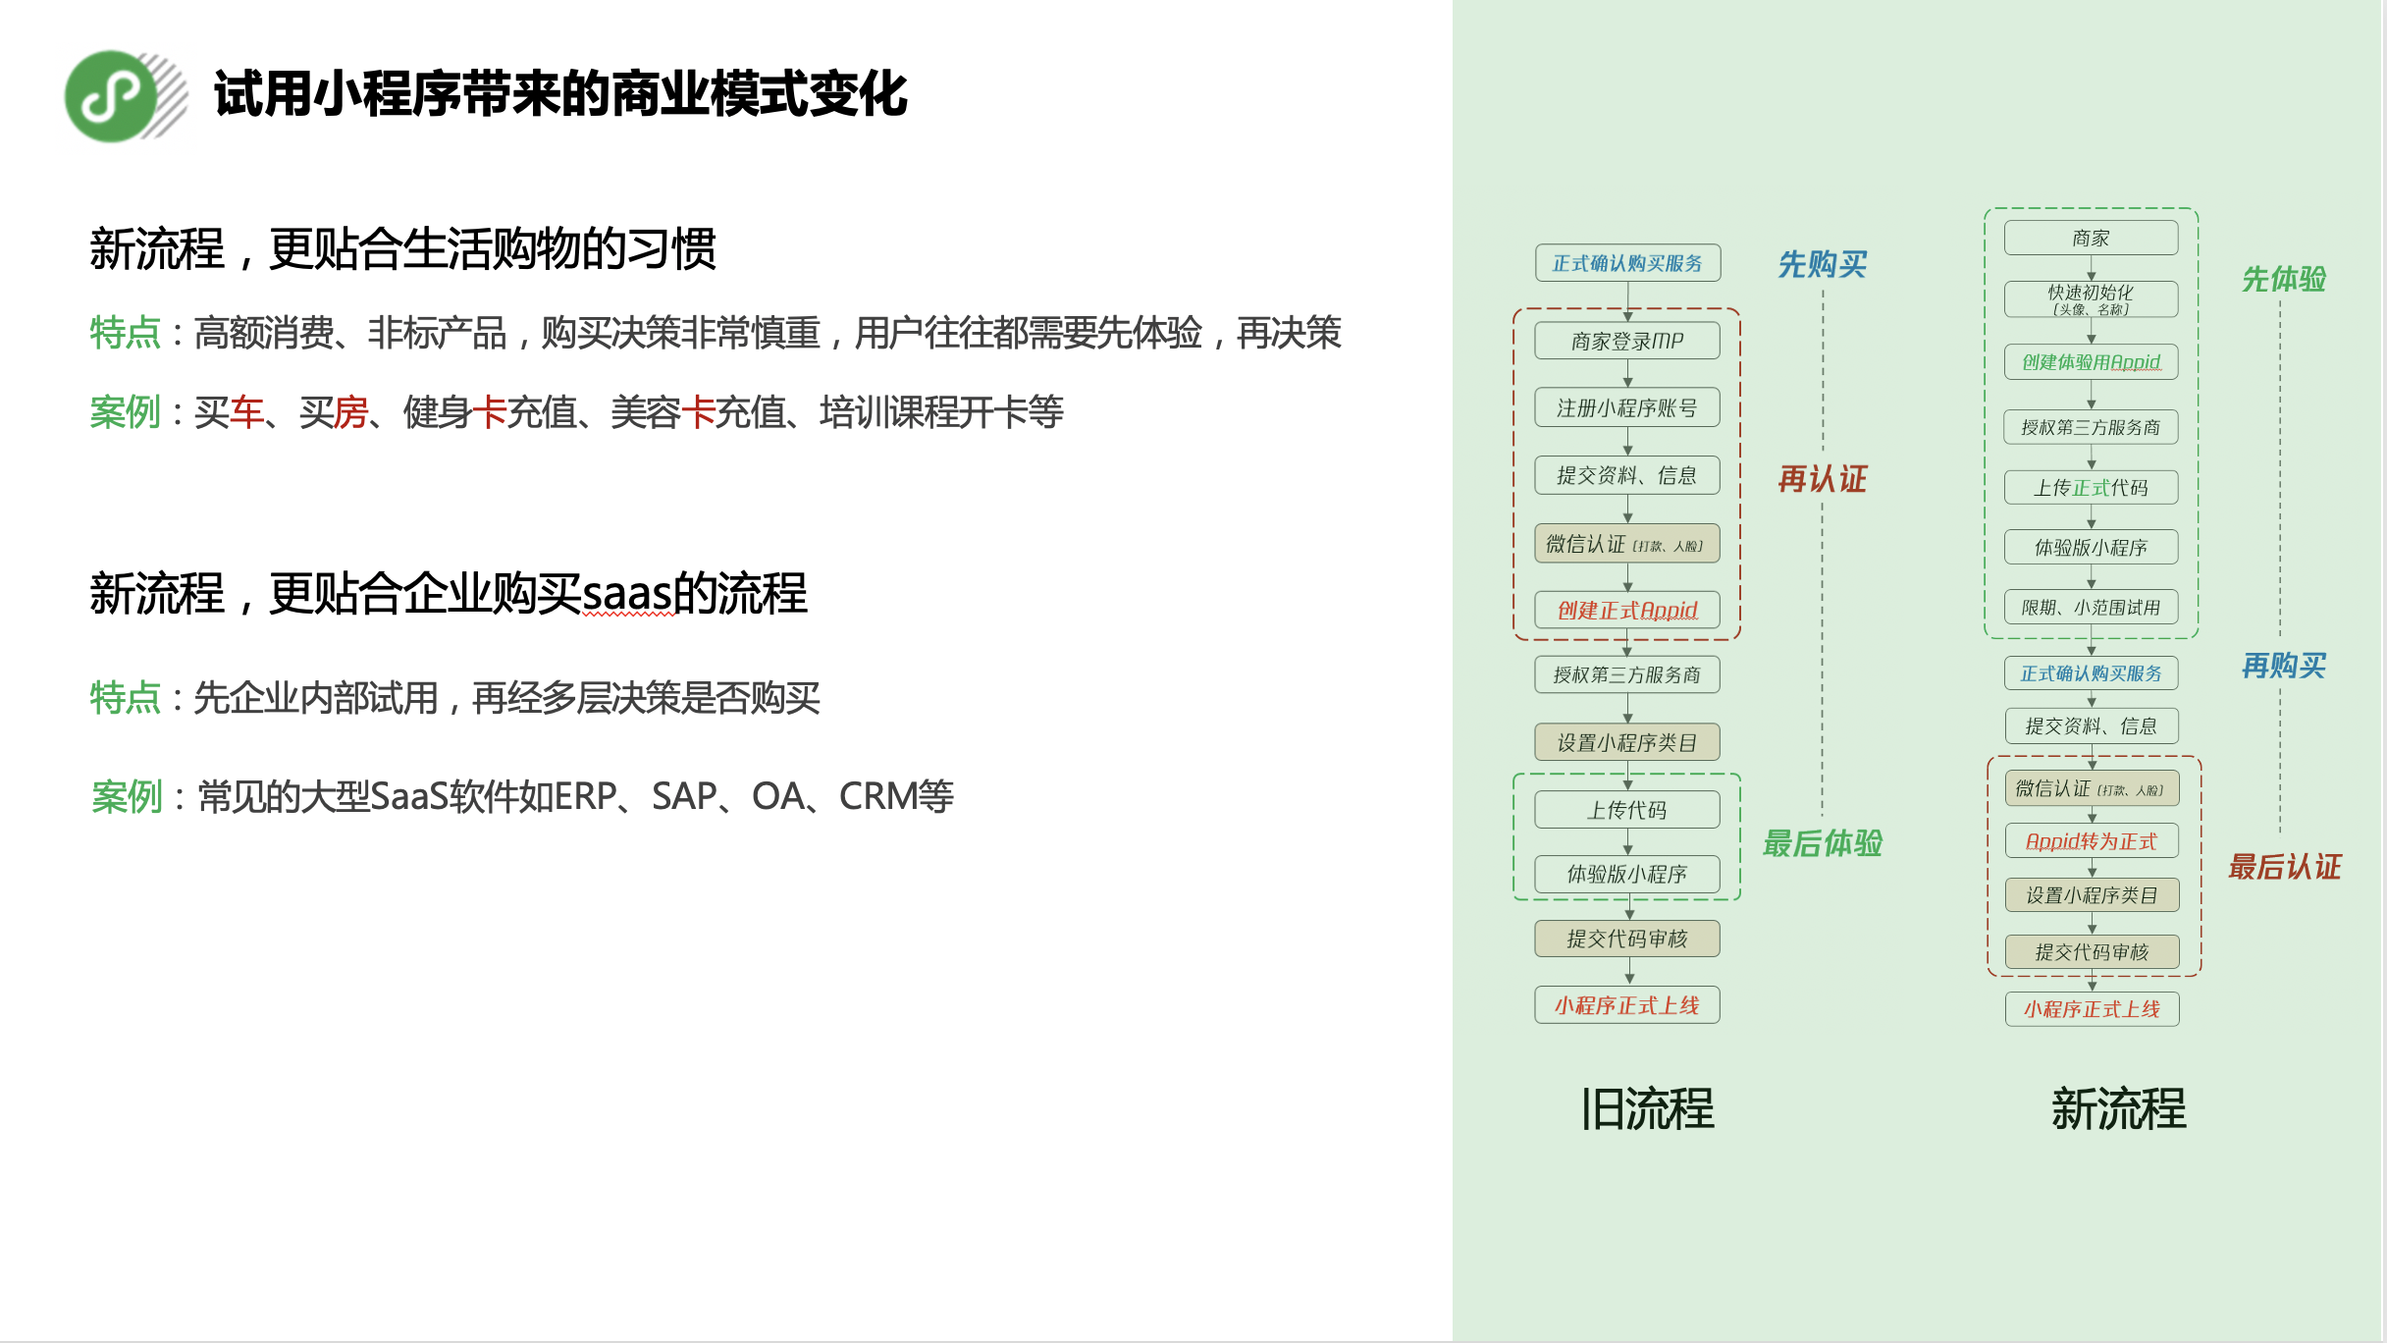The image size is (2387, 1343).
Task: Select the 设置小程序类目 box in old flow
Action: (1626, 742)
